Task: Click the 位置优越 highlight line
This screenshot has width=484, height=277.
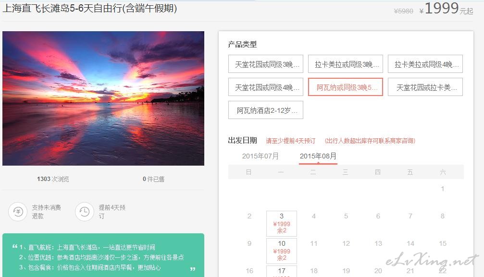Action: click(101, 257)
